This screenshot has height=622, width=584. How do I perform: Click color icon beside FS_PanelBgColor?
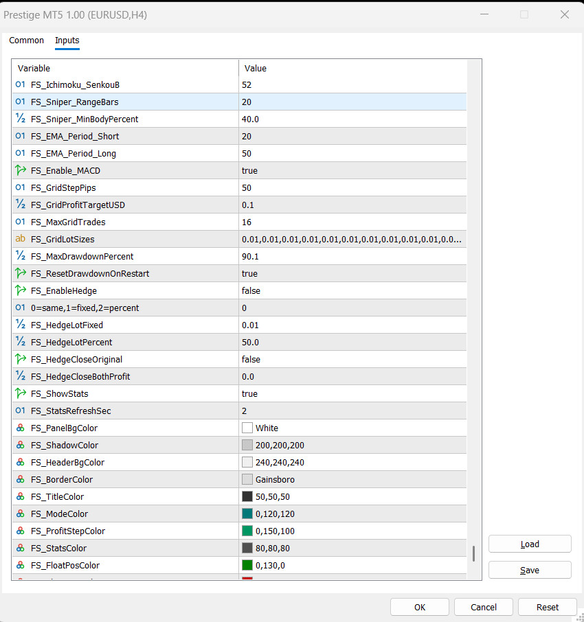(20, 428)
